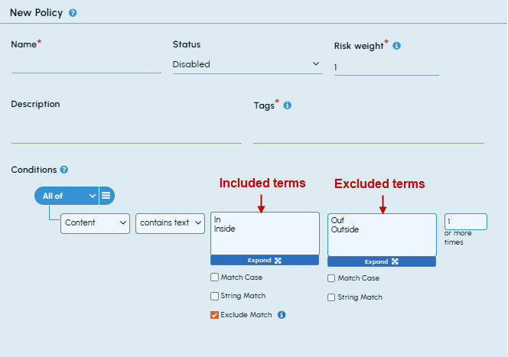
Task: Click the Name input field
Action: (x=86, y=65)
